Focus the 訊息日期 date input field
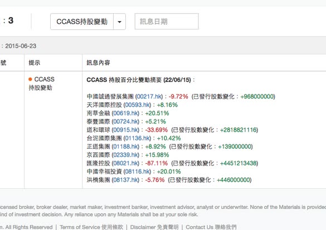The width and height of the screenshot is (326, 230). (x=167, y=22)
